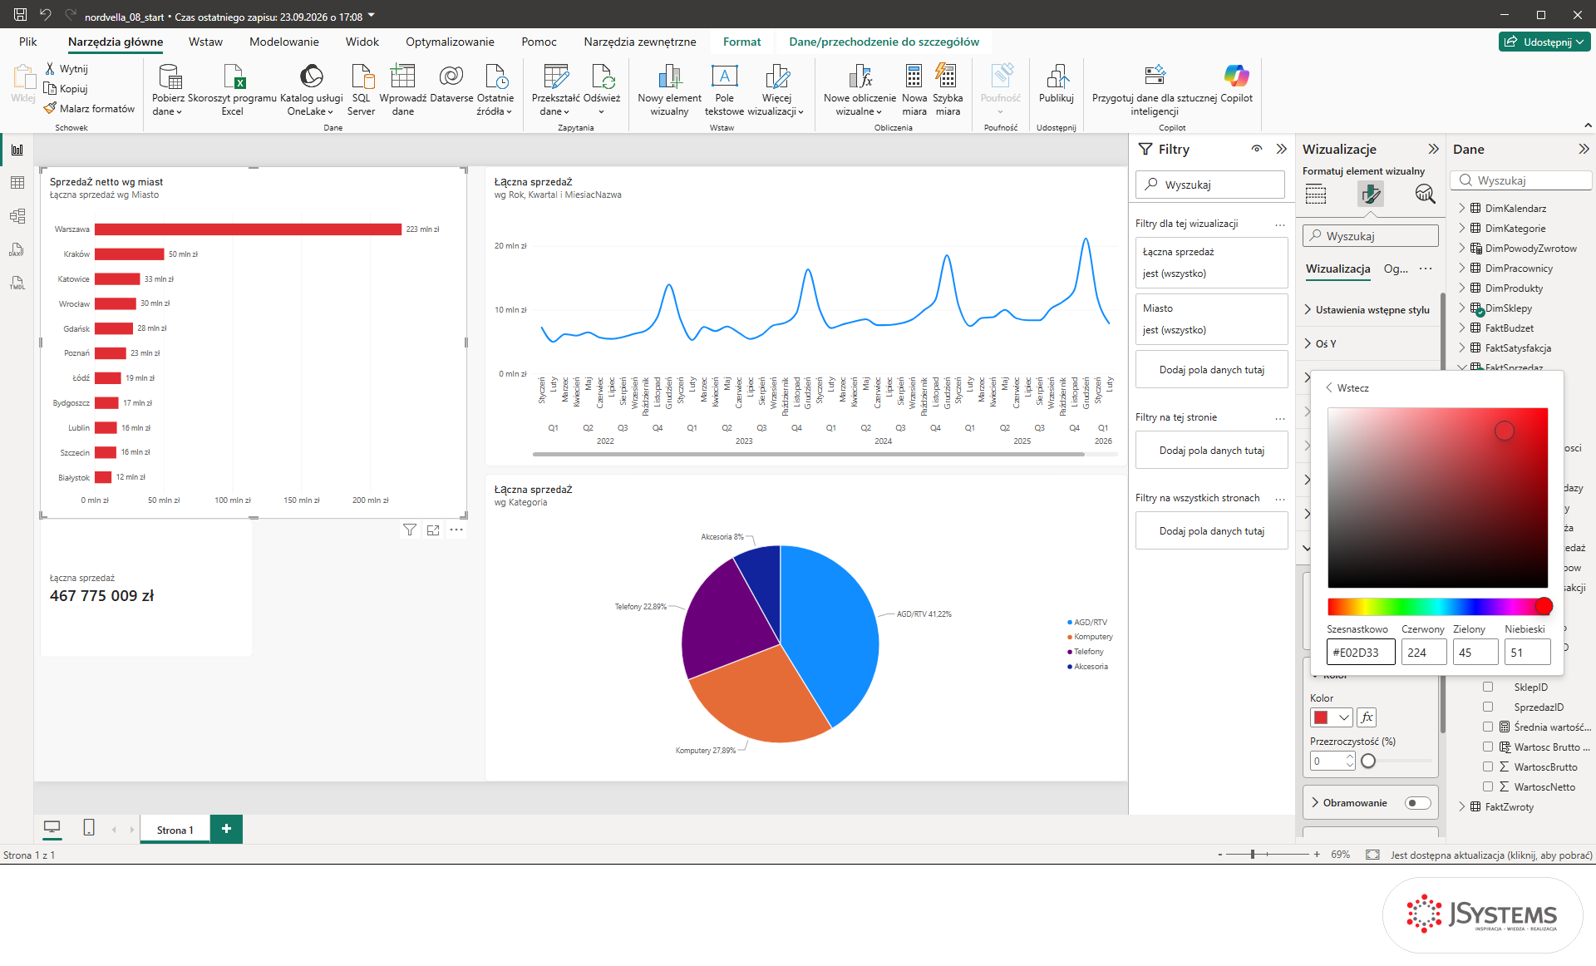Expand the DimProdukty table
Viewport: 1596px width, 966px height.
[x=1462, y=288]
